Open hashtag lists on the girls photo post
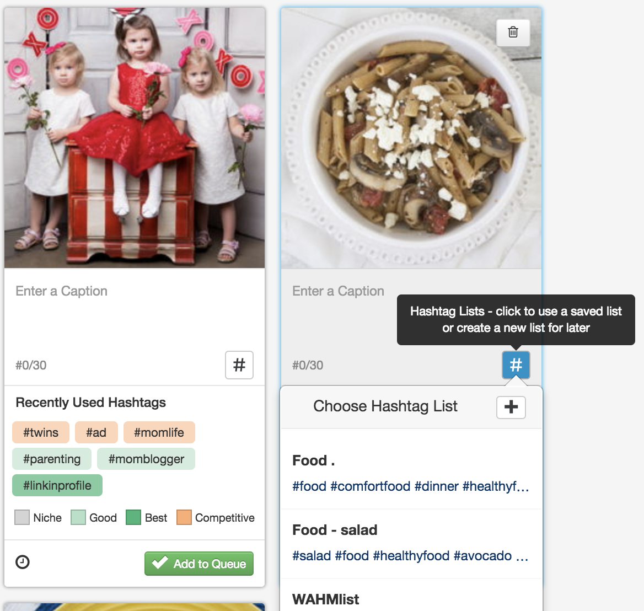This screenshot has height=611, width=644. coord(239,365)
